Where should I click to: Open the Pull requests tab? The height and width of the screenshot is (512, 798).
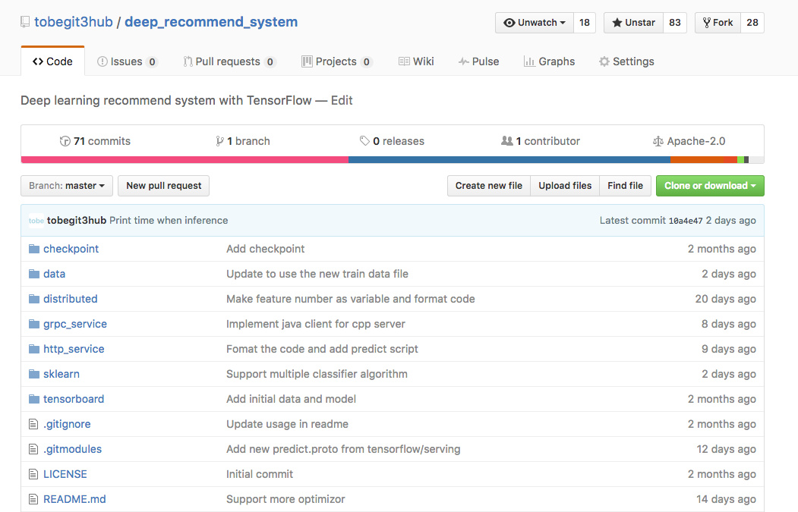pyautogui.click(x=229, y=61)
